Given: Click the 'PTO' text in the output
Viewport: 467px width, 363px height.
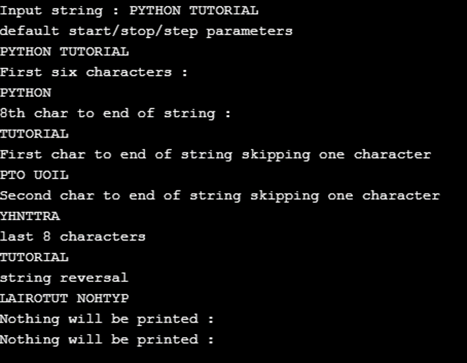Looking at the screenshot, I should [x=13, y=175].
